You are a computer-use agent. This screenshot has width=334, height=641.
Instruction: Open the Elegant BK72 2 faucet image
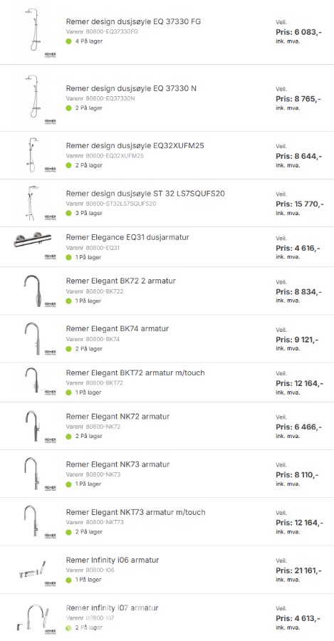(36, 291)
